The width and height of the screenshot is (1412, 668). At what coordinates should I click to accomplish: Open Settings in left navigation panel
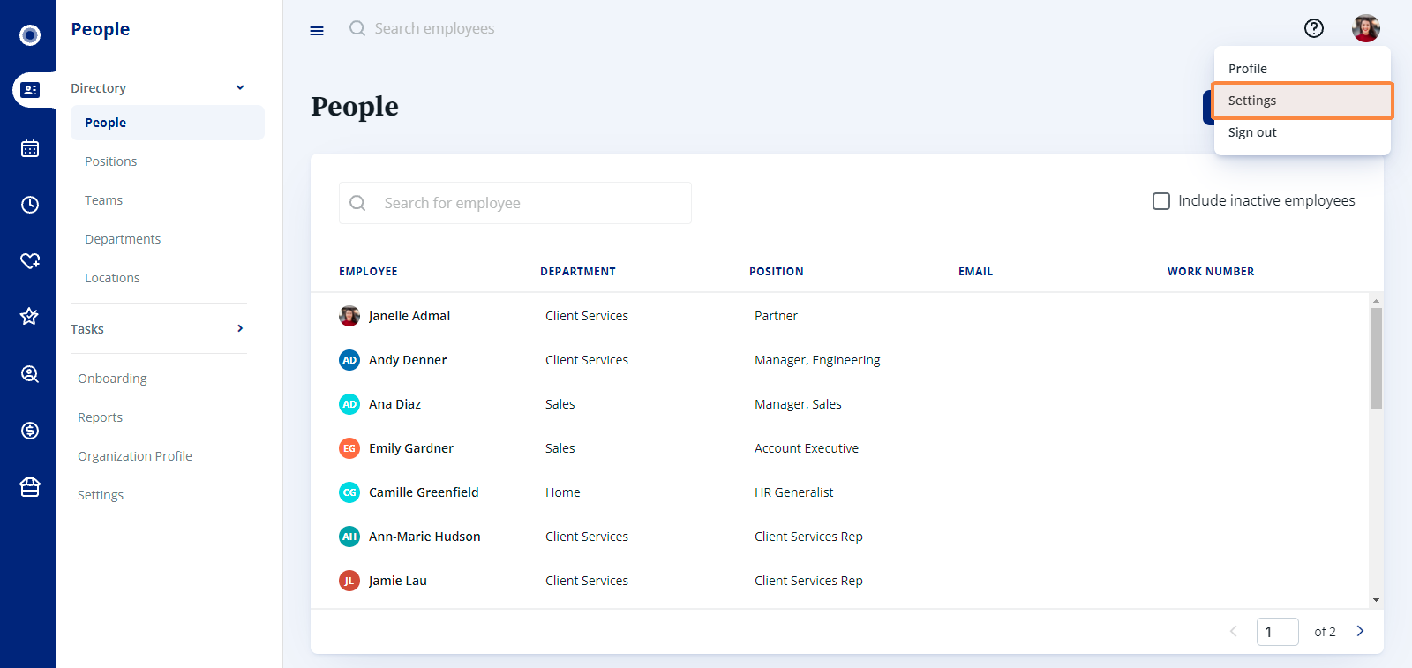(x=100, y=495)
